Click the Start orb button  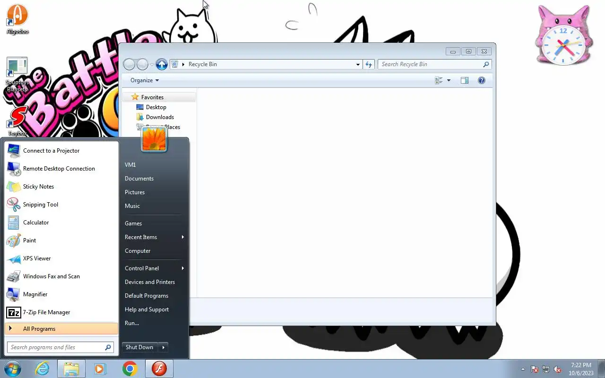point(13,369)
